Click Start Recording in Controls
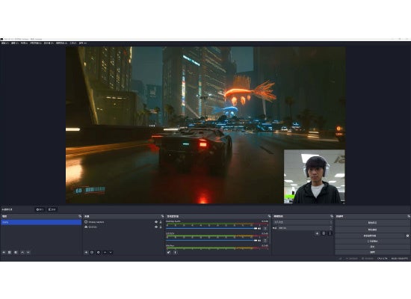 [372, 229]
